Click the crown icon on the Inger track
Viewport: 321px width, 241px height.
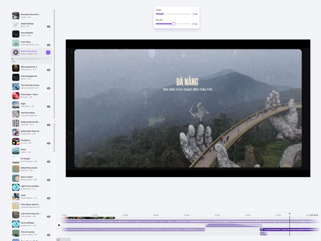point(48,106)
